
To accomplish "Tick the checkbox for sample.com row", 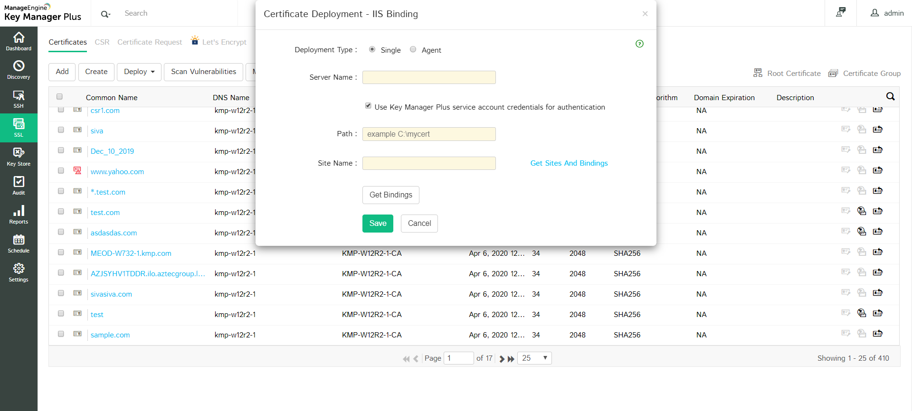I will click(61, 334).
